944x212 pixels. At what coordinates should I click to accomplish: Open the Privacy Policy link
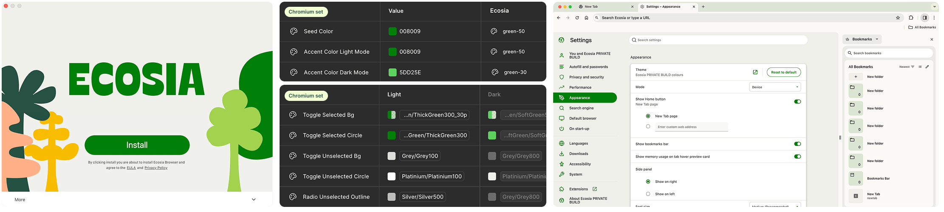click(x=156, y=168)
